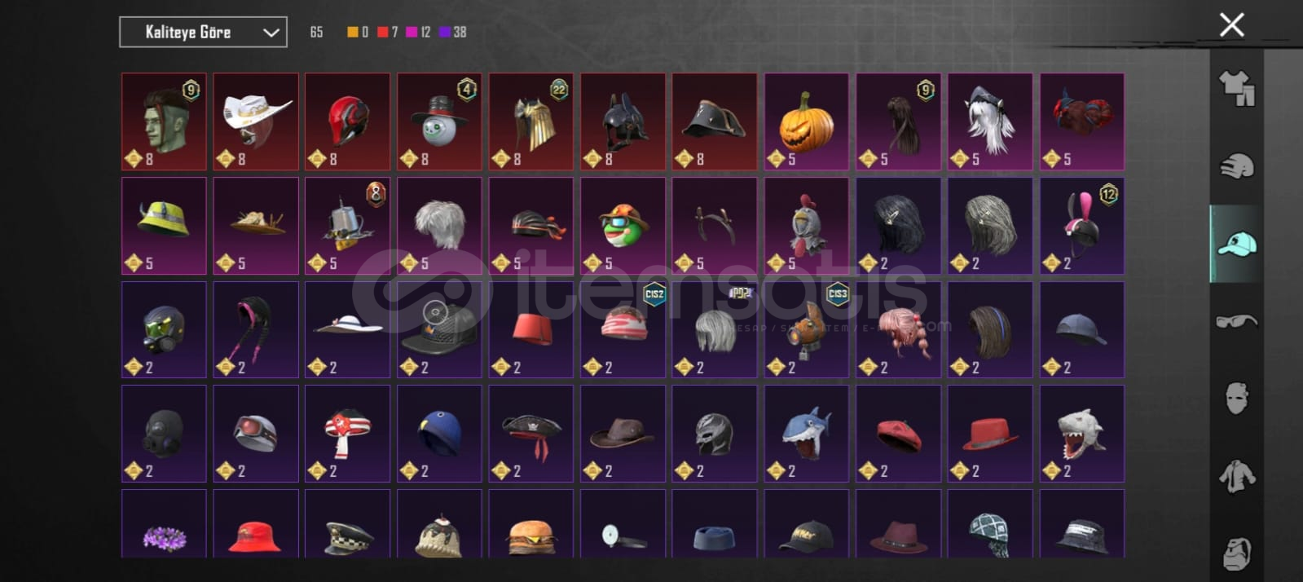Open the Kaliteye Göre sort dropdown

[203, 32]
